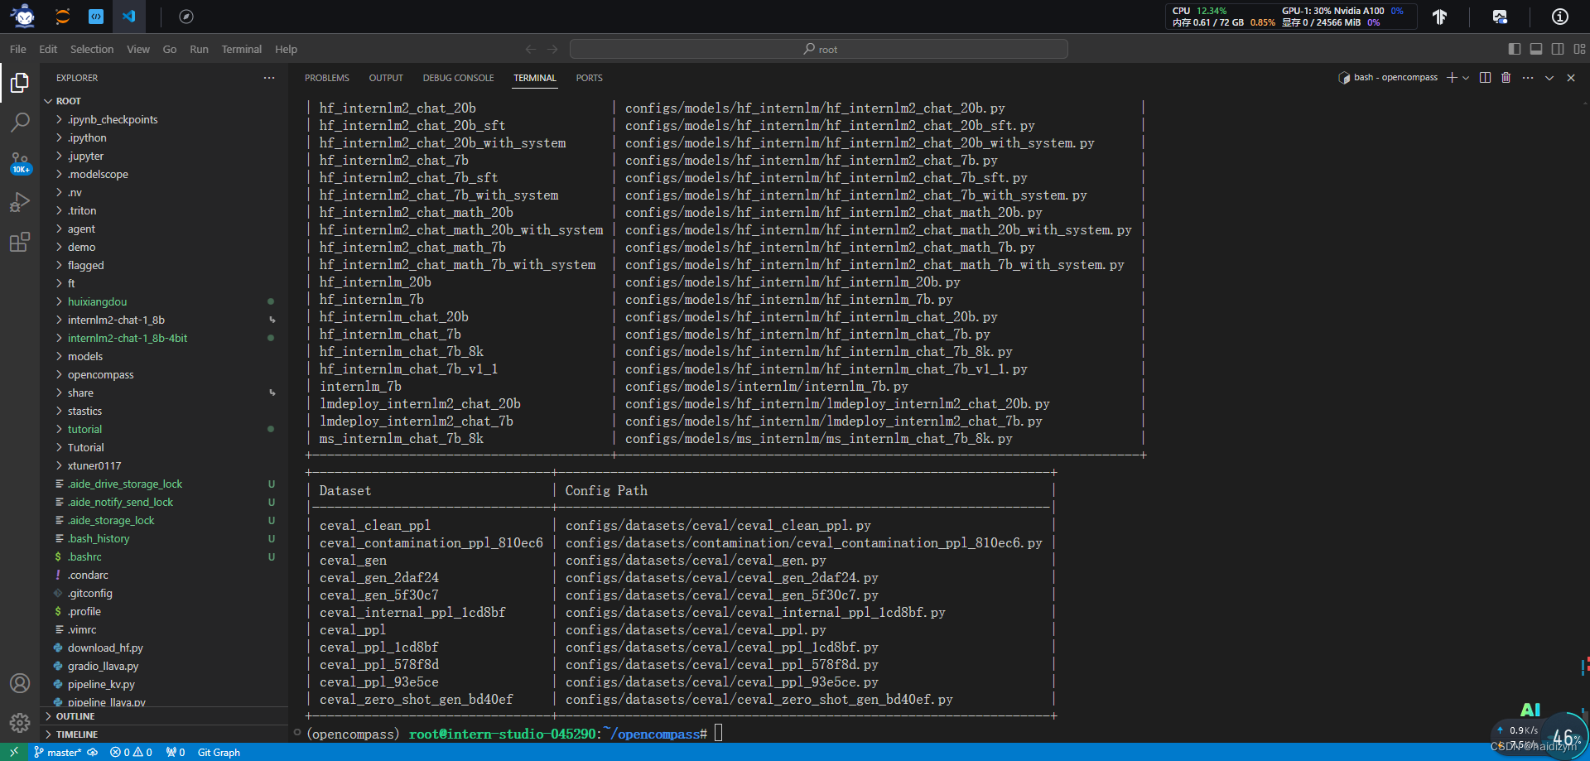Expand the Tutorial folder

(x=164, y=447)
